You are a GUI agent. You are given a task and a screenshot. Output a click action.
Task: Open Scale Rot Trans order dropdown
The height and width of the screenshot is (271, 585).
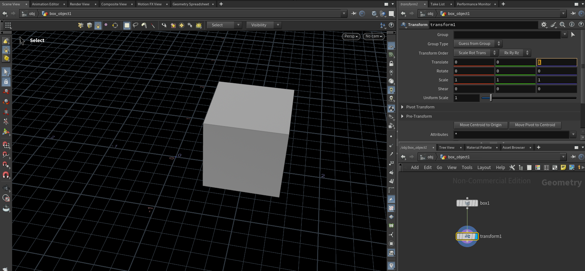point(476,53)
